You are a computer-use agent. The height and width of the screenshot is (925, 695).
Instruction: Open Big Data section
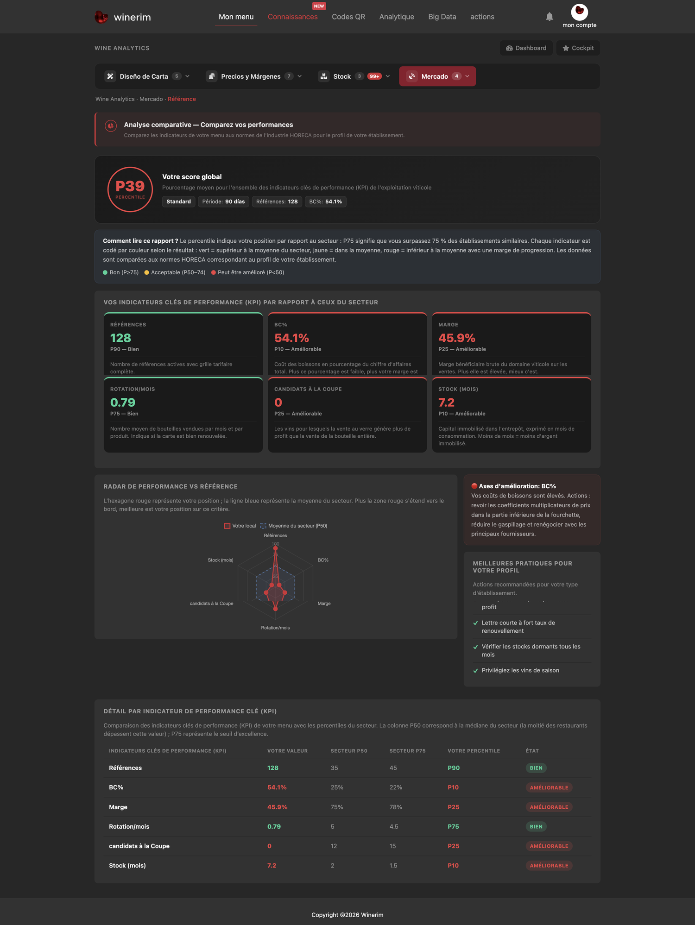(x=442, y=17)
